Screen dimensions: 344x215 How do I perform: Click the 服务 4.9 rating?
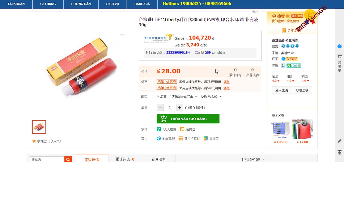tap(290, 78)
